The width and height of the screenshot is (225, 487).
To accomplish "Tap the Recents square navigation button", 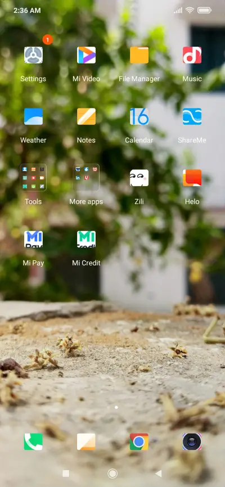I will click(x=66, y=474).
